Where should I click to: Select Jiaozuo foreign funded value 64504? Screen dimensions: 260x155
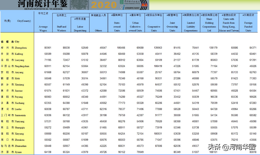pyautogui.click(x=253, y=91)
